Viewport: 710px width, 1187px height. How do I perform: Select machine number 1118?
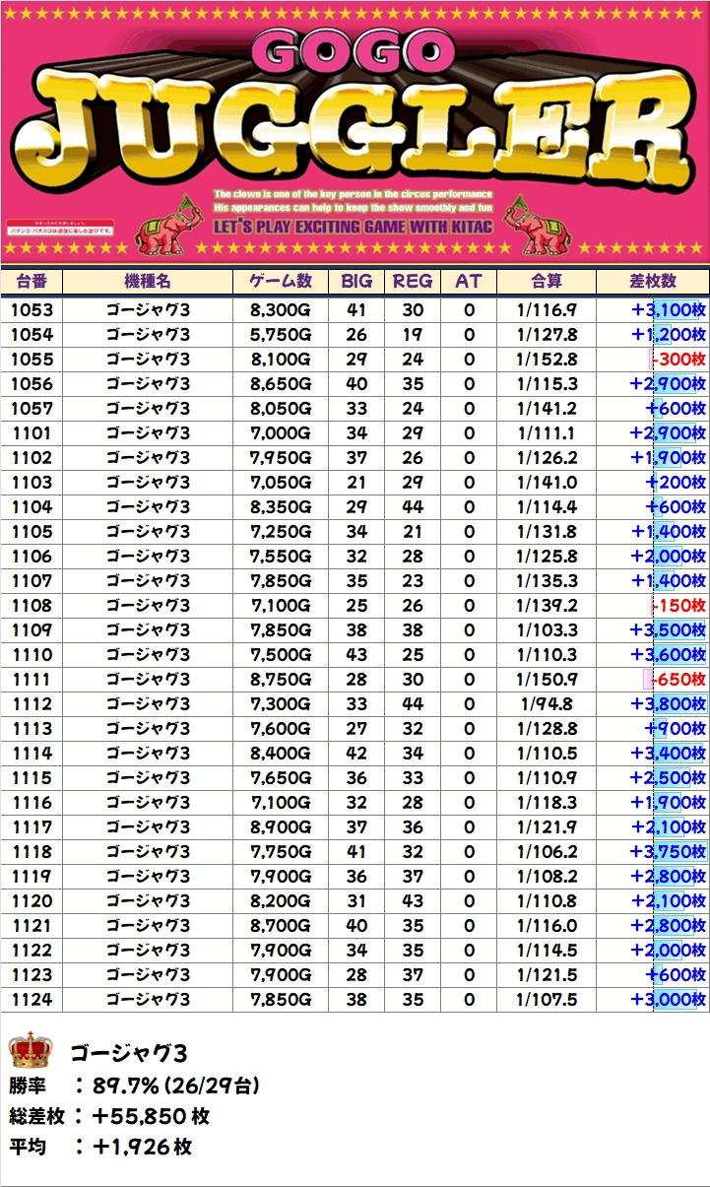coord(32,852)
